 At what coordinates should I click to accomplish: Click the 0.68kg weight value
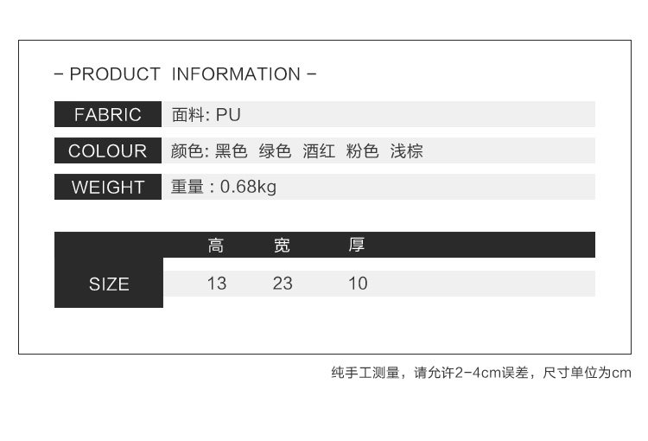tap(248, 188)
